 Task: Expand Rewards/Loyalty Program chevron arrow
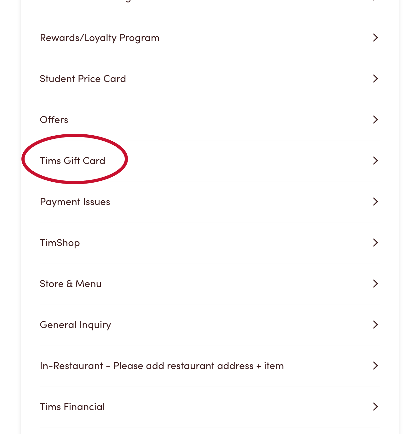(x=375, y=38)
